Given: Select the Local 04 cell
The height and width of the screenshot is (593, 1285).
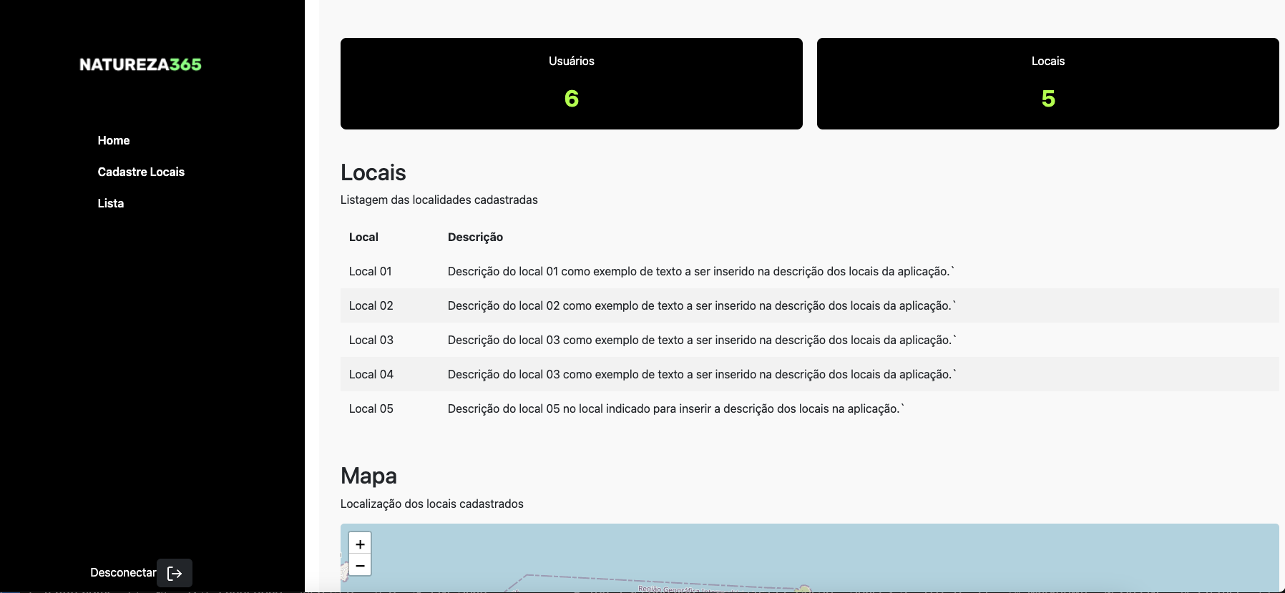Looking at the screenshot, I should coord(371,374).
